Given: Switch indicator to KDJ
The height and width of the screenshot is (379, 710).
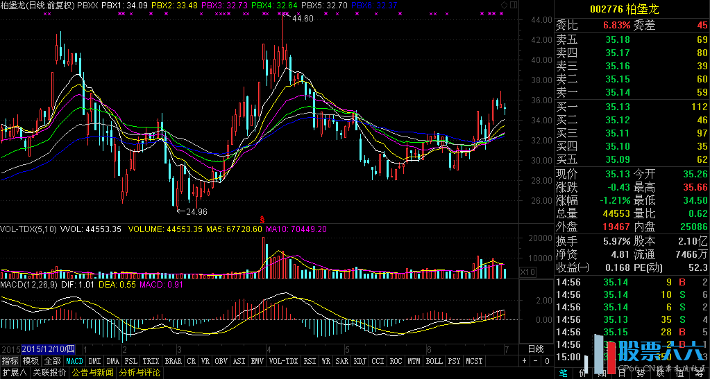Looking at the screenshot, I should coord(360,361).
